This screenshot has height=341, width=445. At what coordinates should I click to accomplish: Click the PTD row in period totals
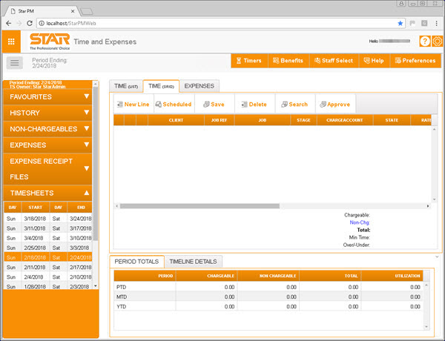coord(268,287)
